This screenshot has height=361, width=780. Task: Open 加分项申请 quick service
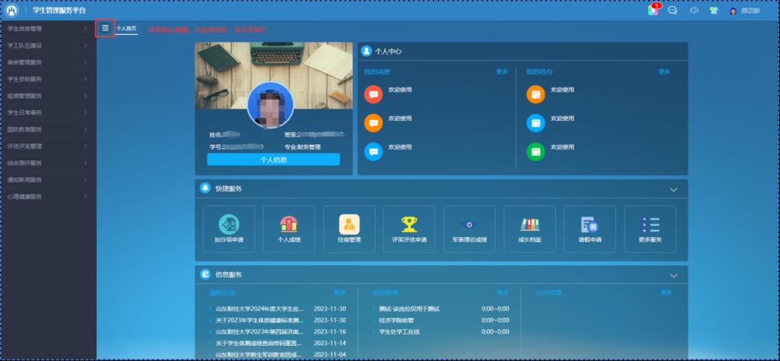(229, 229)
